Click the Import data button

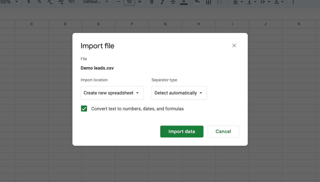coord(182,132)
